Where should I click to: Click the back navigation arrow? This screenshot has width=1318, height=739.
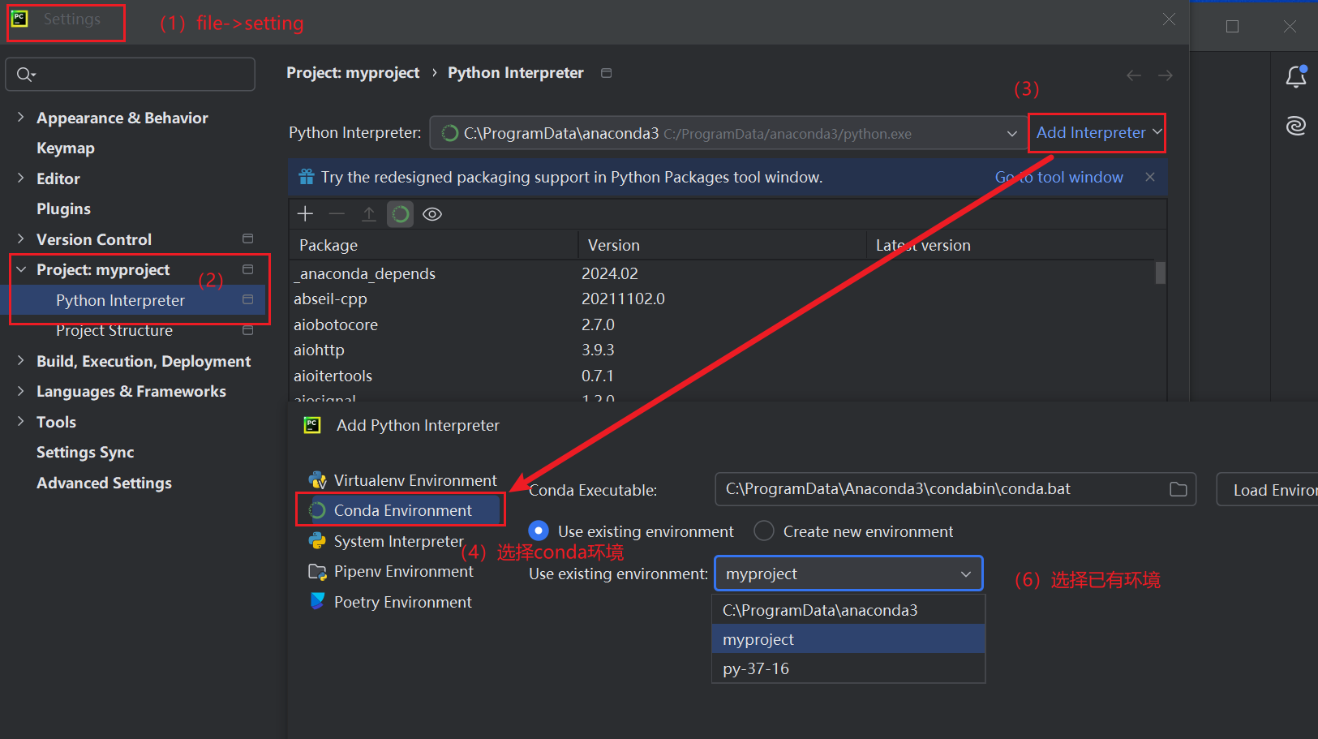click(1133, 74)
